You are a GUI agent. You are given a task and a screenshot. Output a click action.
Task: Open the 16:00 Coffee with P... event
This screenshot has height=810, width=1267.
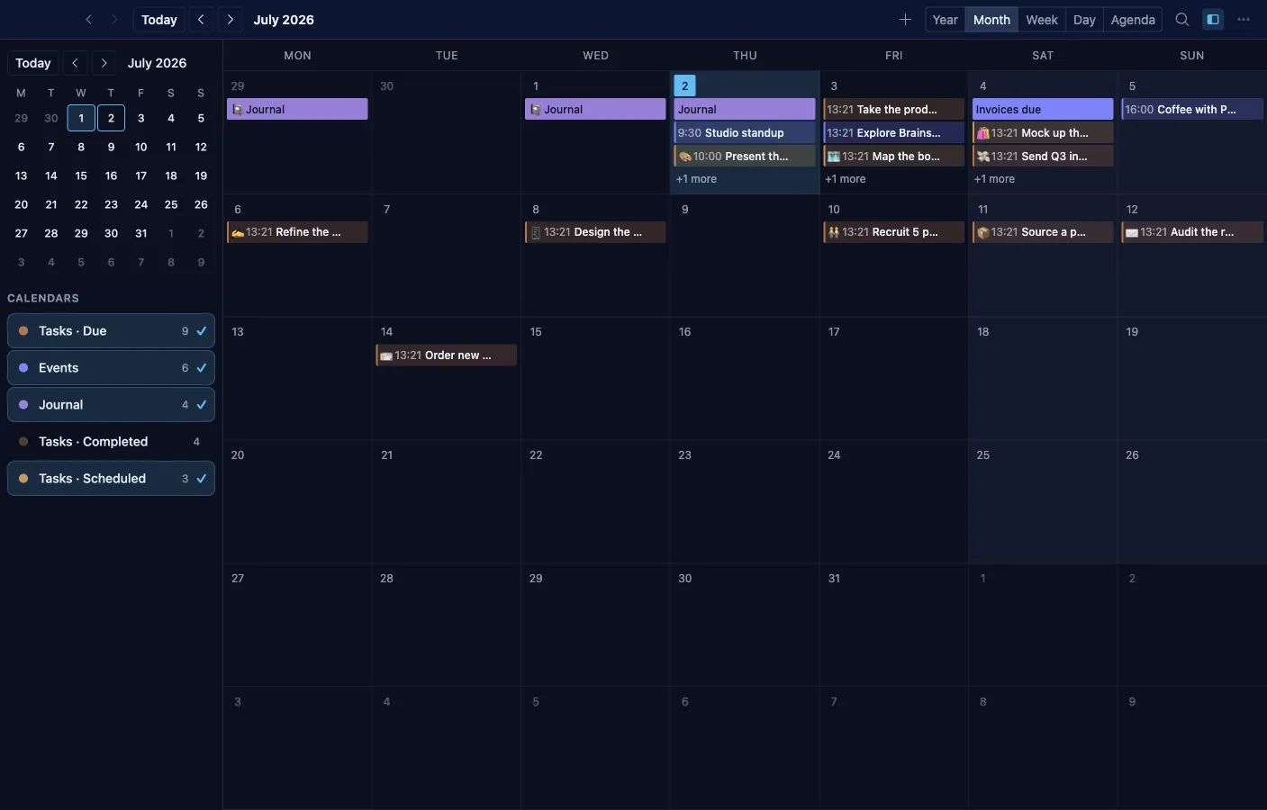[x=1192, y=109]
